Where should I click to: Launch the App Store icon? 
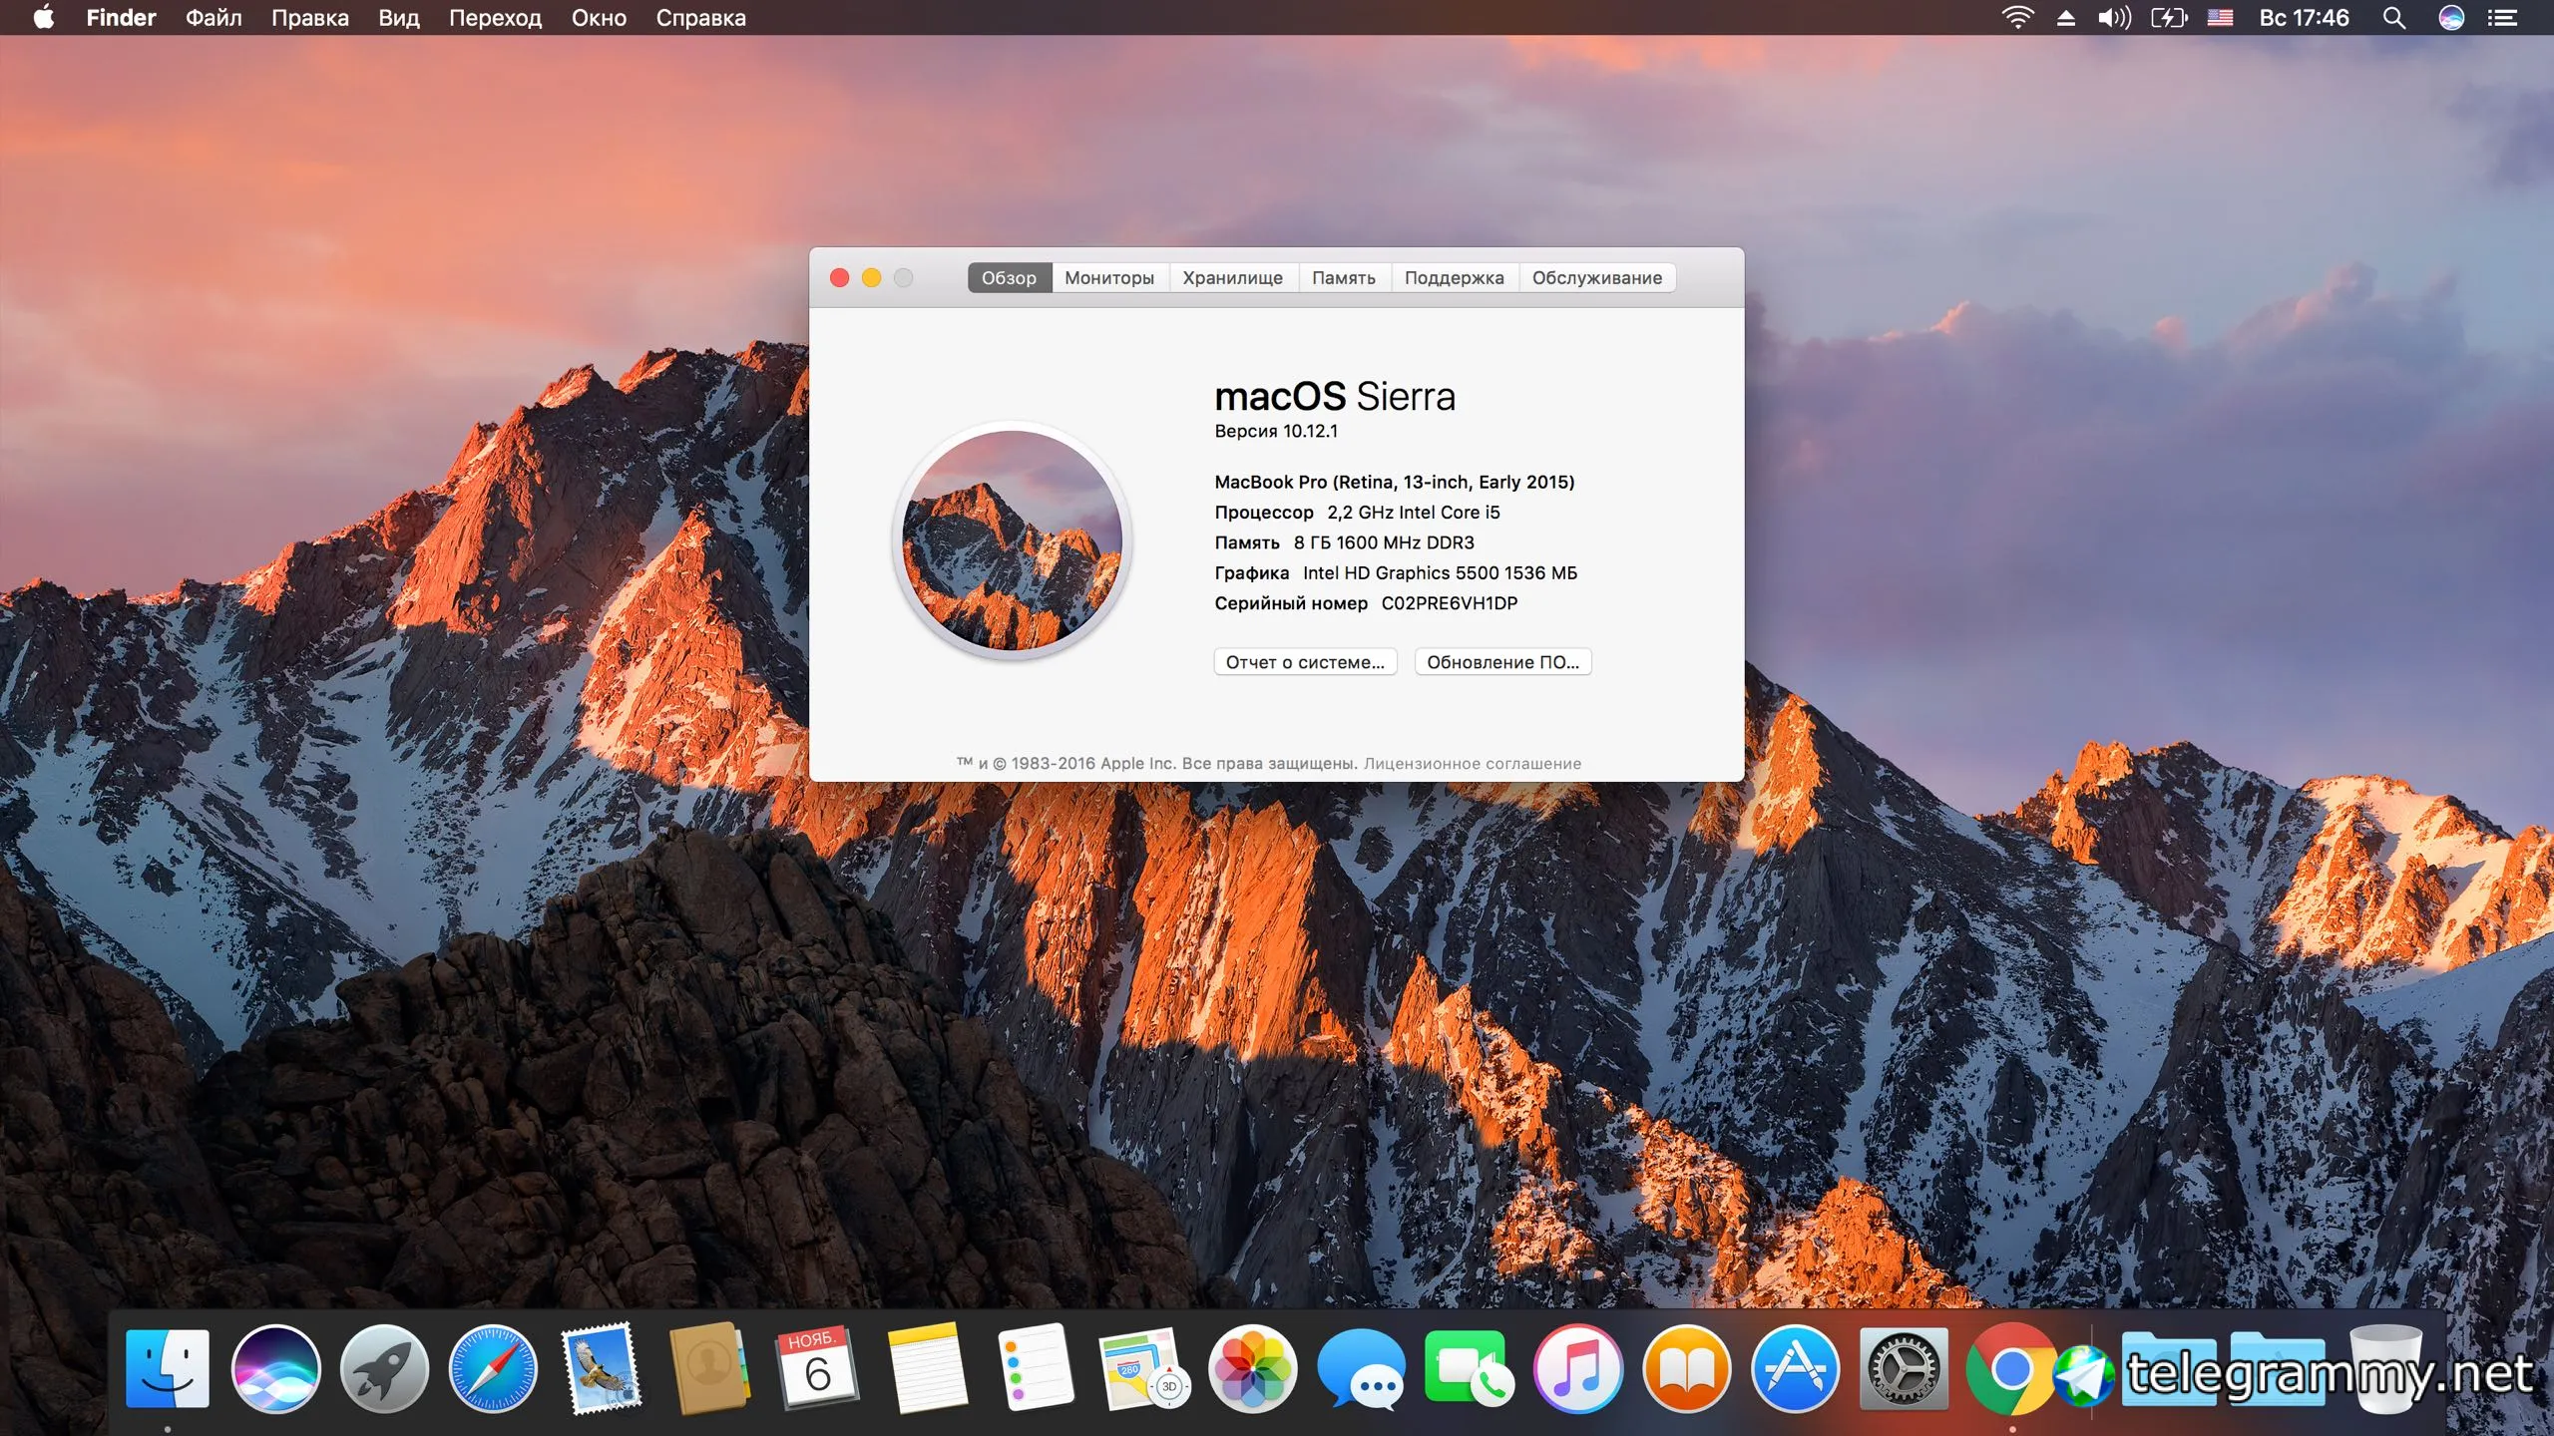tap(1795, 1369)
